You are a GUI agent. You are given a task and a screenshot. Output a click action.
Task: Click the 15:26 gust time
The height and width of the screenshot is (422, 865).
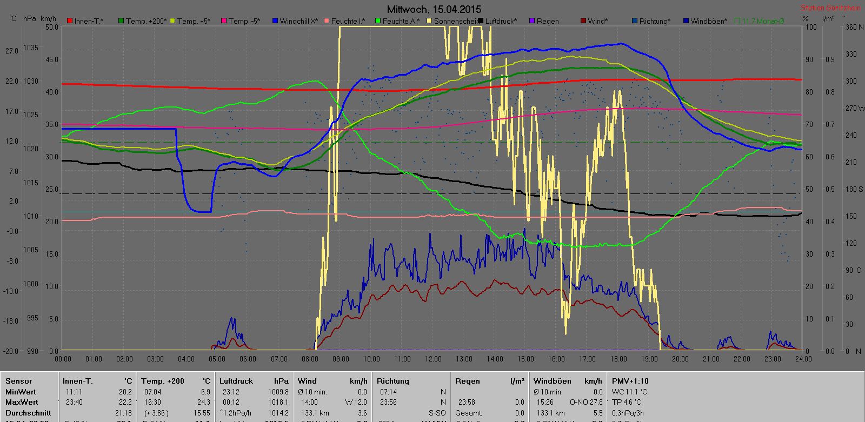tap(545, 402)
